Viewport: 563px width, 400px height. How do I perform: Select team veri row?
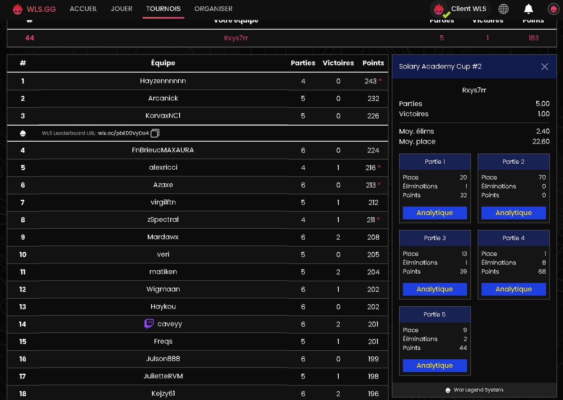click(x=198, y=254)
